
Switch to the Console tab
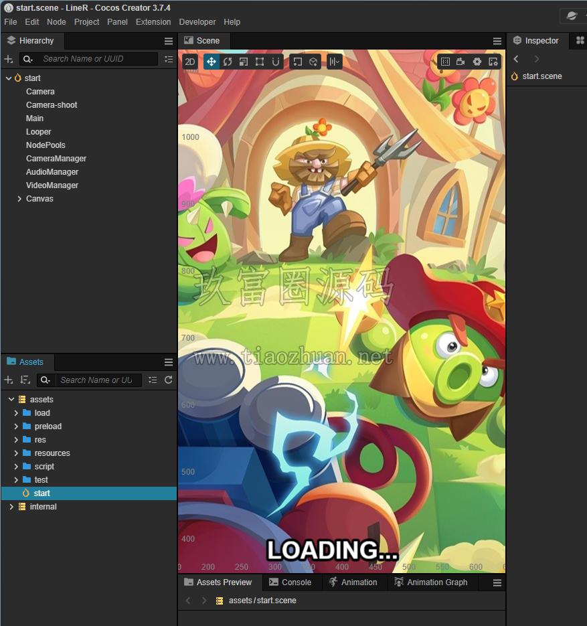coord(290,582)
